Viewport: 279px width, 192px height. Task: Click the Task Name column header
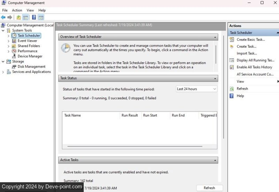coord(73,115)
